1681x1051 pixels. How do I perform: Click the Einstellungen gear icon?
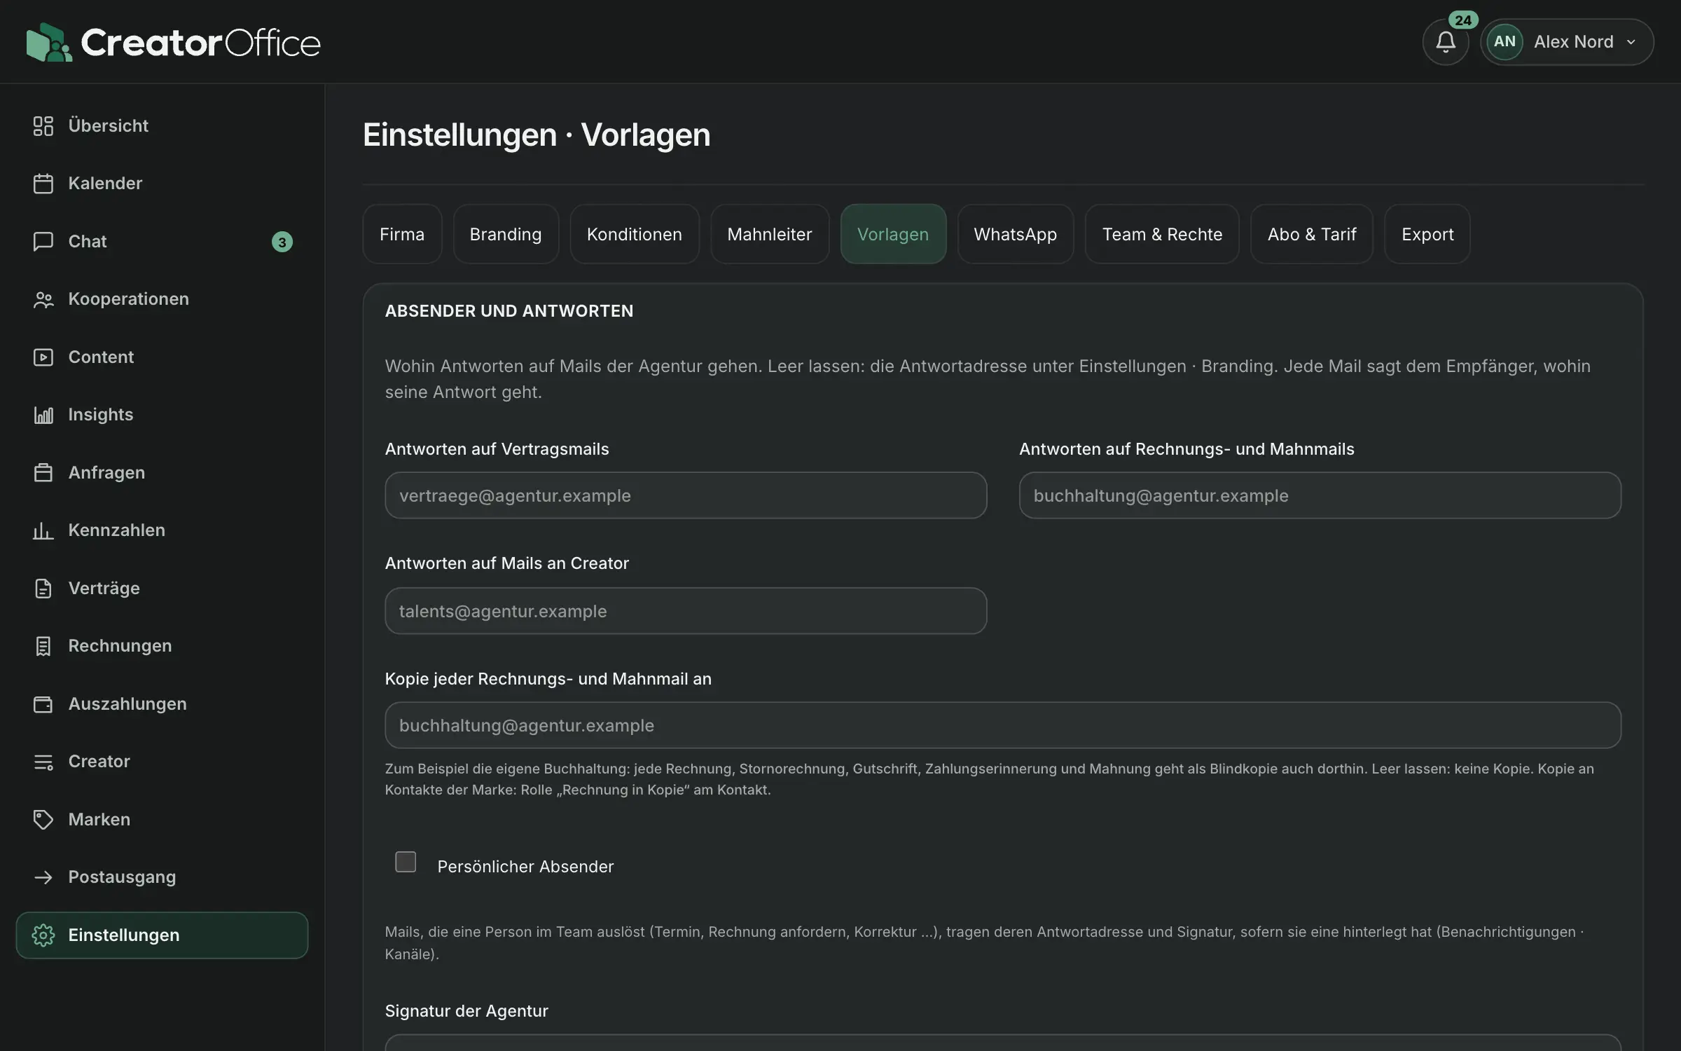coord(43,935)
